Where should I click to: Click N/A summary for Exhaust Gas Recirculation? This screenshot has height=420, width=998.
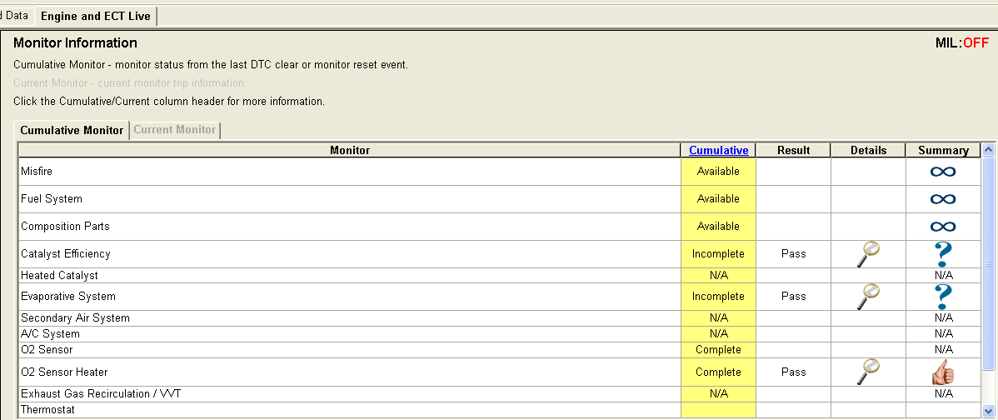click(943, 394)
